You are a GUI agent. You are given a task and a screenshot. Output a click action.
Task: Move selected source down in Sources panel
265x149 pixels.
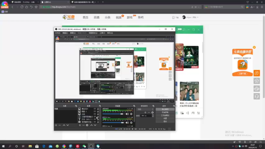[95, 125]
